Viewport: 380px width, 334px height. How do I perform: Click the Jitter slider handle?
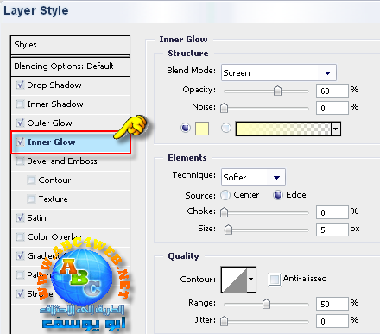coord(224,321)
